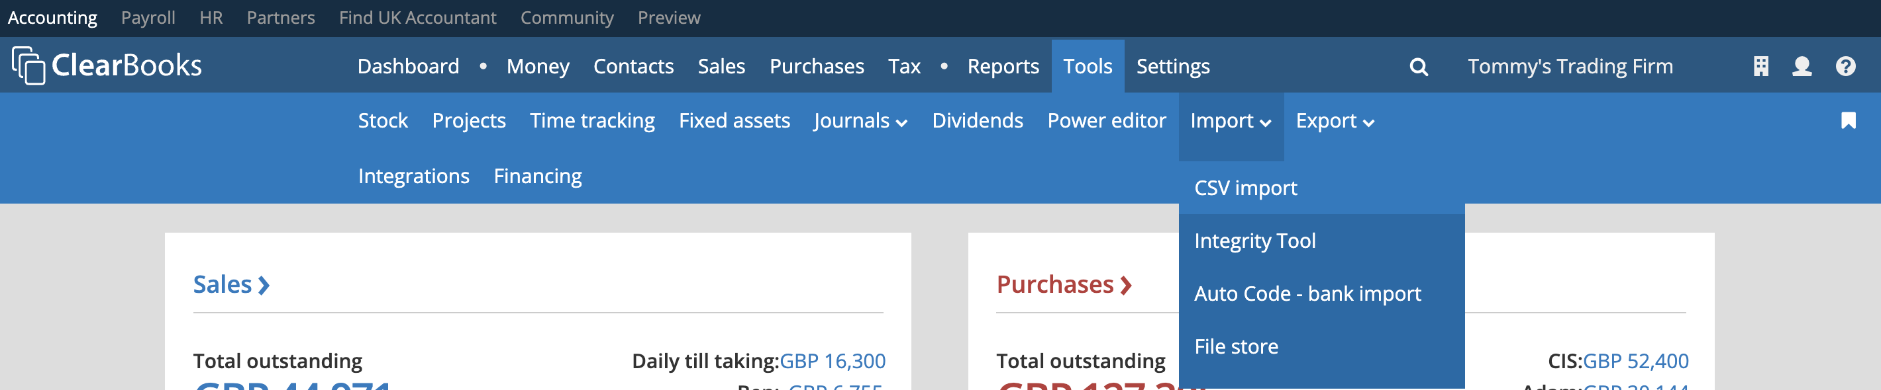The image size is (1881, 390).
Task: Open the Contacts section
Action: pyautogui.click(x=633, y=66)
